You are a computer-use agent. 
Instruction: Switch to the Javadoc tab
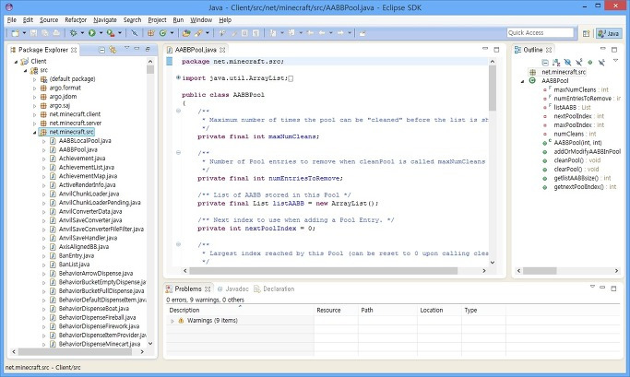(233, 289)
